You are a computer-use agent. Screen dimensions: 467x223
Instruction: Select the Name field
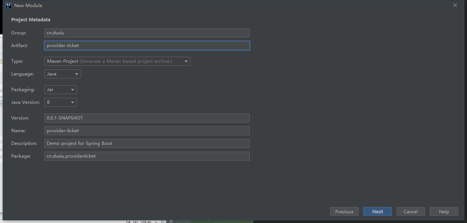click(147, 131)
